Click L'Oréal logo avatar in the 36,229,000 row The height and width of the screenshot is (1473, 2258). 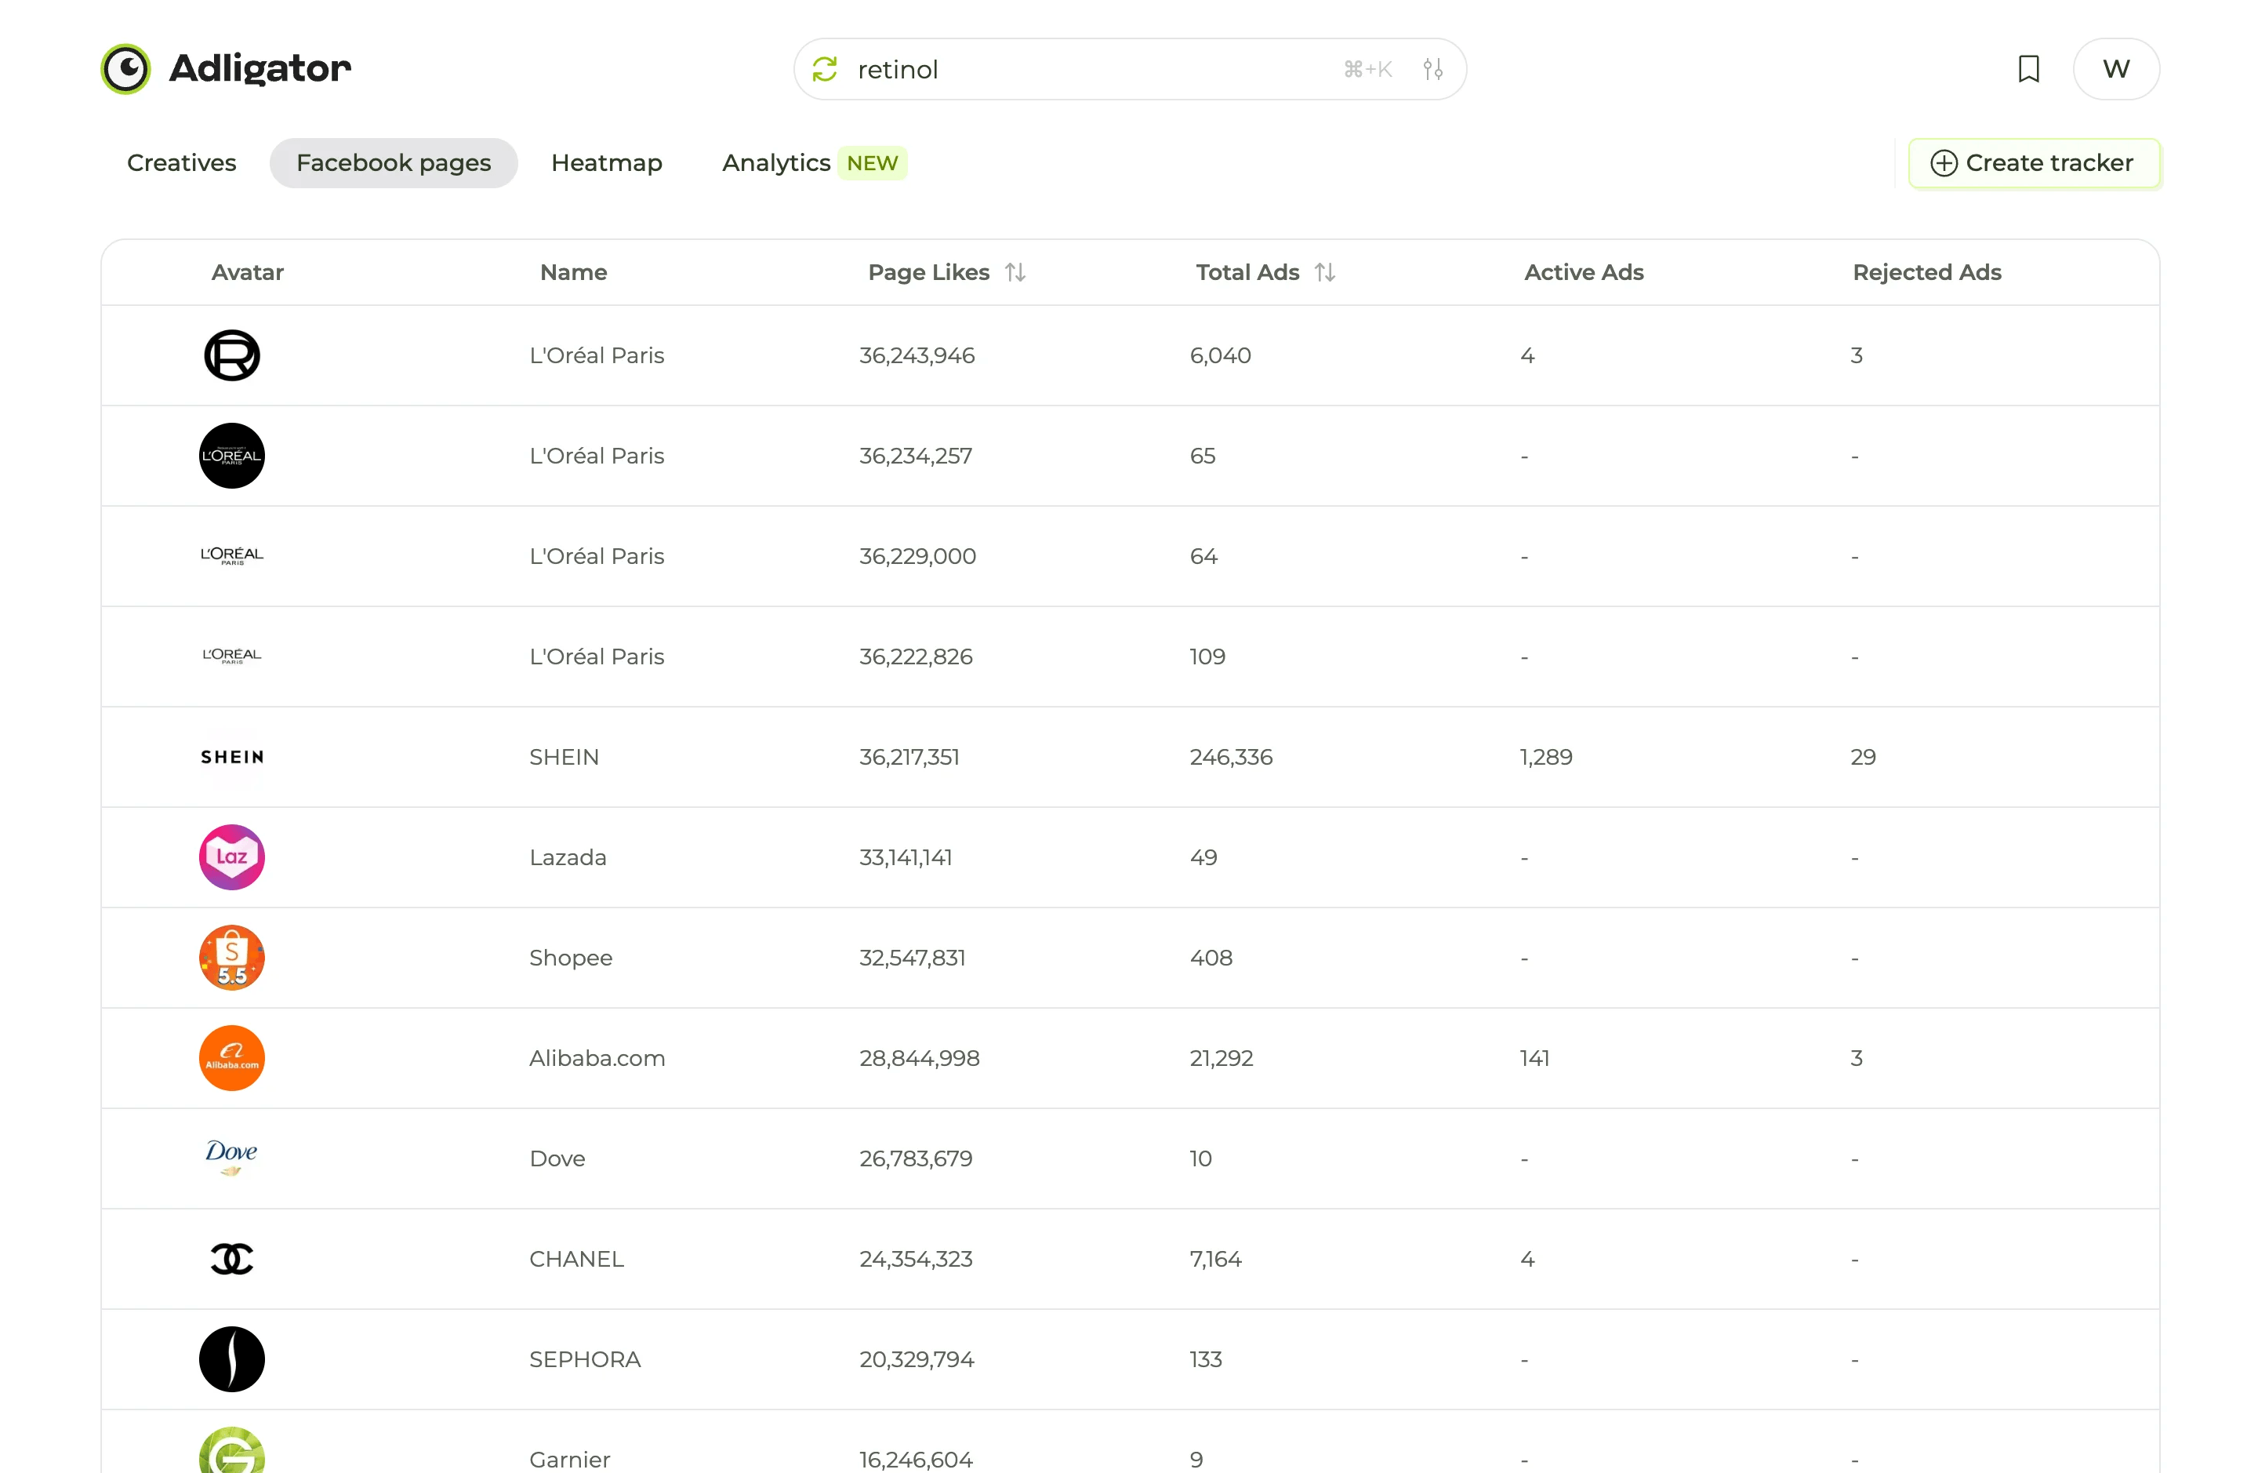[231, 556]
